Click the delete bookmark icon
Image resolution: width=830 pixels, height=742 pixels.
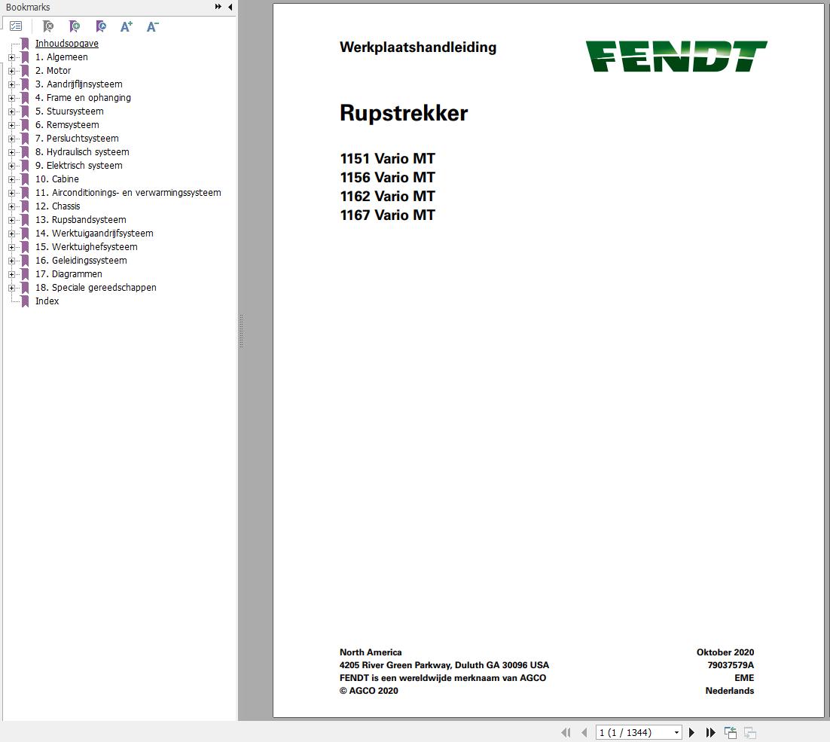(x=48, y=26)
